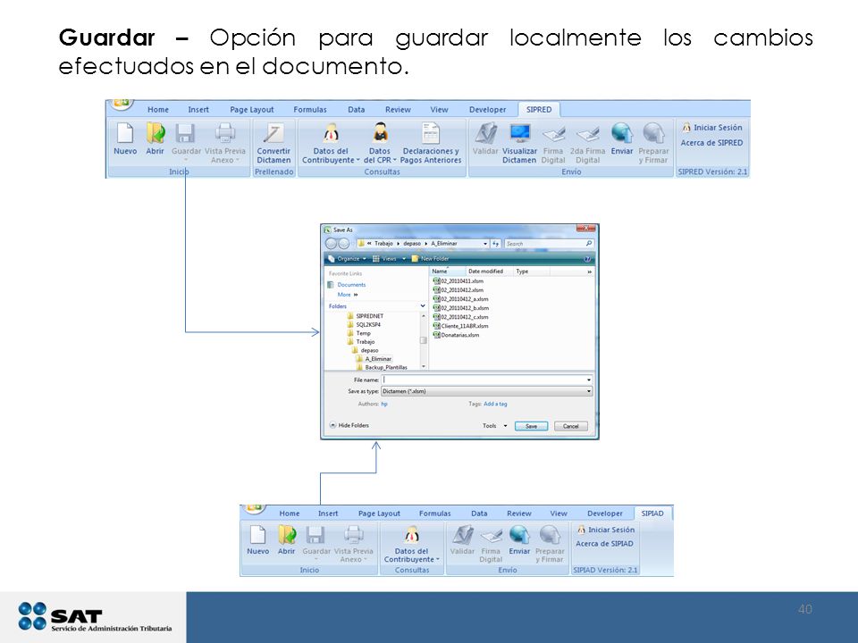858x643 pixels.
Task: Open Datos del CPR icon
Action: pos(381,133)
